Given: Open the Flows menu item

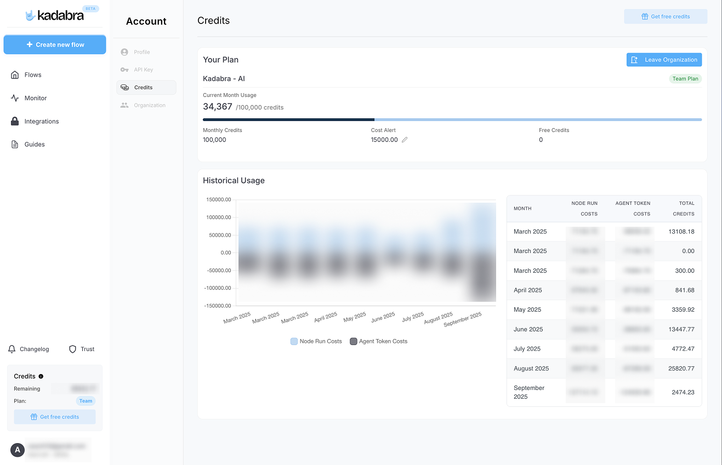Looking at the screenshot, I should tap(33, 75).
